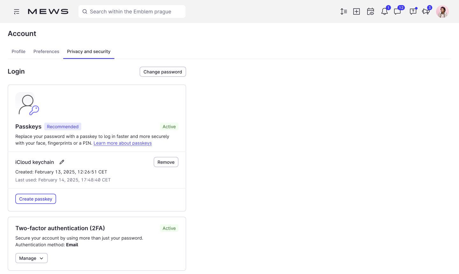Open the Learn more about passkeys link
459x274 pixels.
click(122, 143)
